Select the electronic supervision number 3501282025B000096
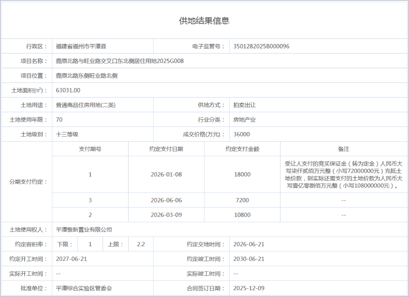409x297 pixels. (x=261, y=46)
